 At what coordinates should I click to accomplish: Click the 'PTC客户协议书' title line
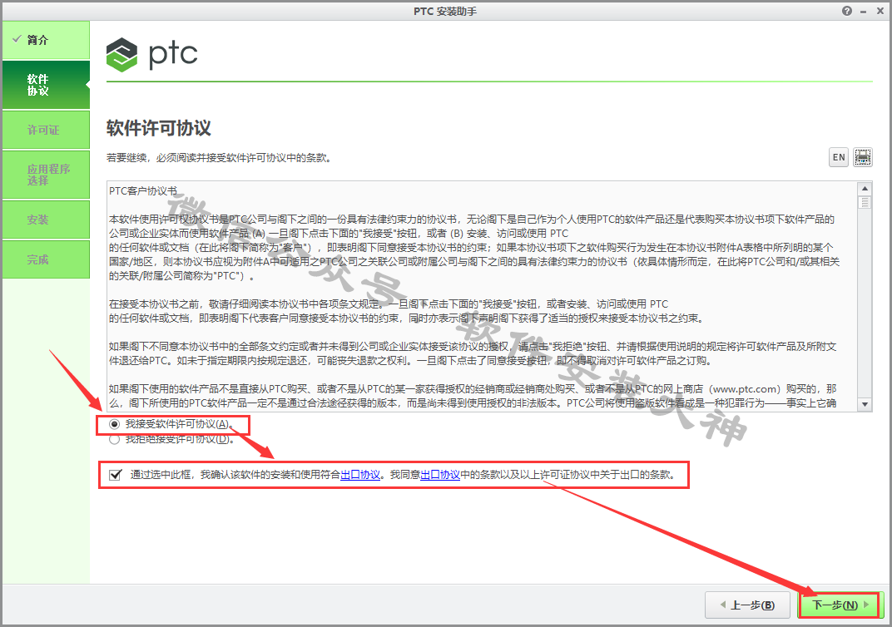click(143, 191)
